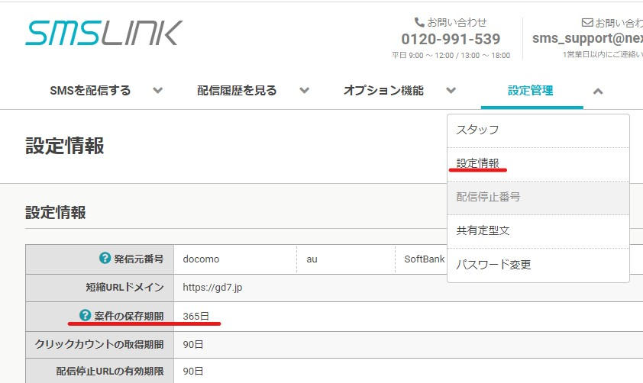The image size is (643, 383).
Task: Click the sms_support email address link
Action: [x=588, y=38]
